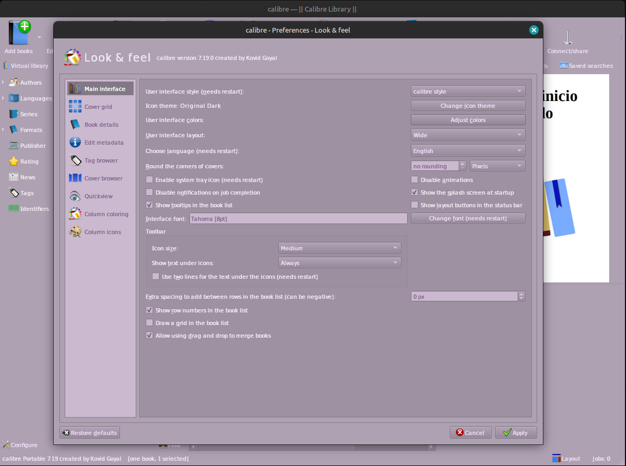
Task: Open the Show text under icons dropdown
Action: coord(339,263)
